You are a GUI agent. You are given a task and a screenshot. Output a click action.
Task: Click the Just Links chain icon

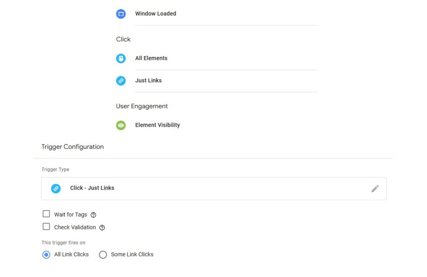coord(121,80)
